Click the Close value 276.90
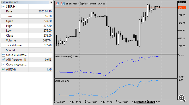Image resolution: width=189 pixels, height=105 pixels. click(x=47, y=36)
